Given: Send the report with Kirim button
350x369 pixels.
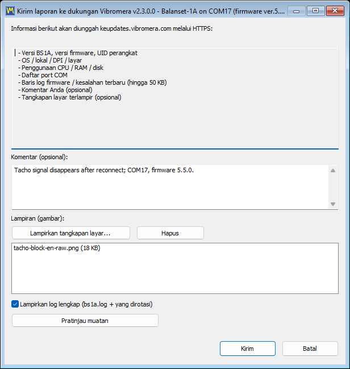Looking at the screenshot, I should point(248,349).
